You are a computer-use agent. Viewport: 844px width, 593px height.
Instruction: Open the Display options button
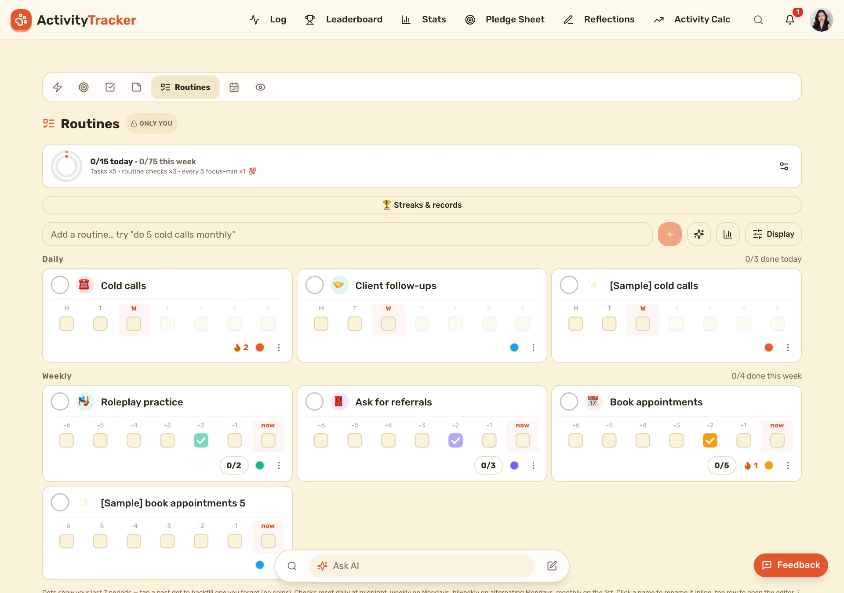coord(773,234)
